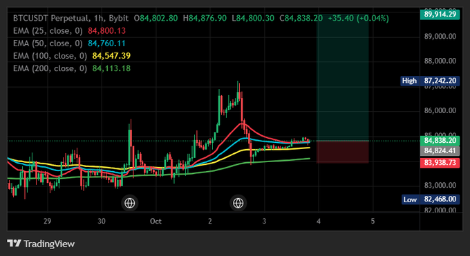Click the 30 date label on time axis
This screenshot has height=256, width=470.
point(102,221)
